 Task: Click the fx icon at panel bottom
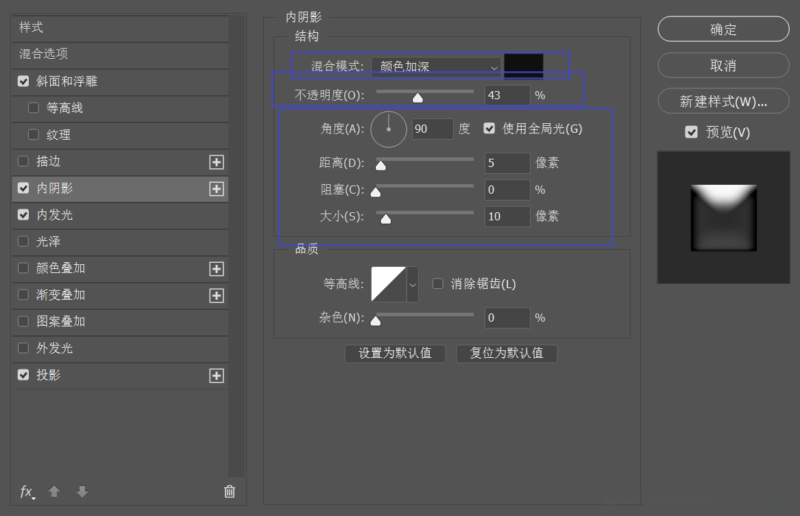point(26,492)
